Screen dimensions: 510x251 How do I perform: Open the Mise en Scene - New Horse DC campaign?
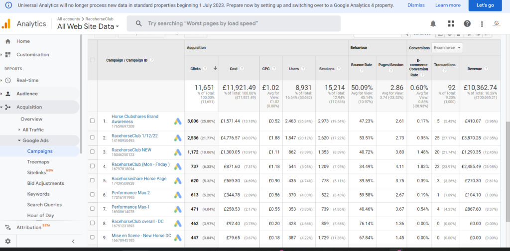141,236
